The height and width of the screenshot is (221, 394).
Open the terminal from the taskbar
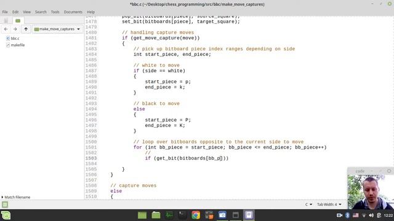tap(182, 215)
